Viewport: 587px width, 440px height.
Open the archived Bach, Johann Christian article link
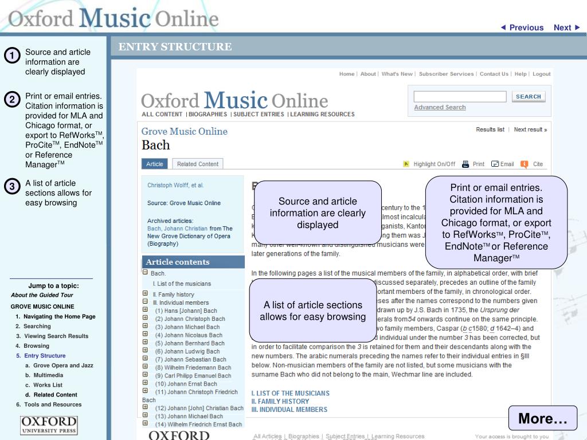coord(177,229)
